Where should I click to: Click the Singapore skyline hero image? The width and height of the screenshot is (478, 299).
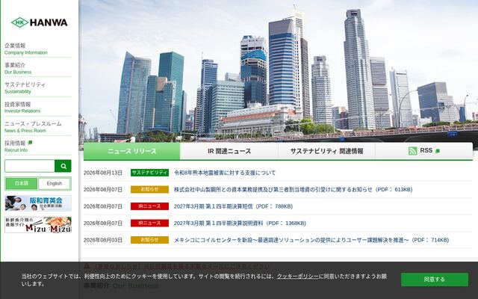coord(279,71)
